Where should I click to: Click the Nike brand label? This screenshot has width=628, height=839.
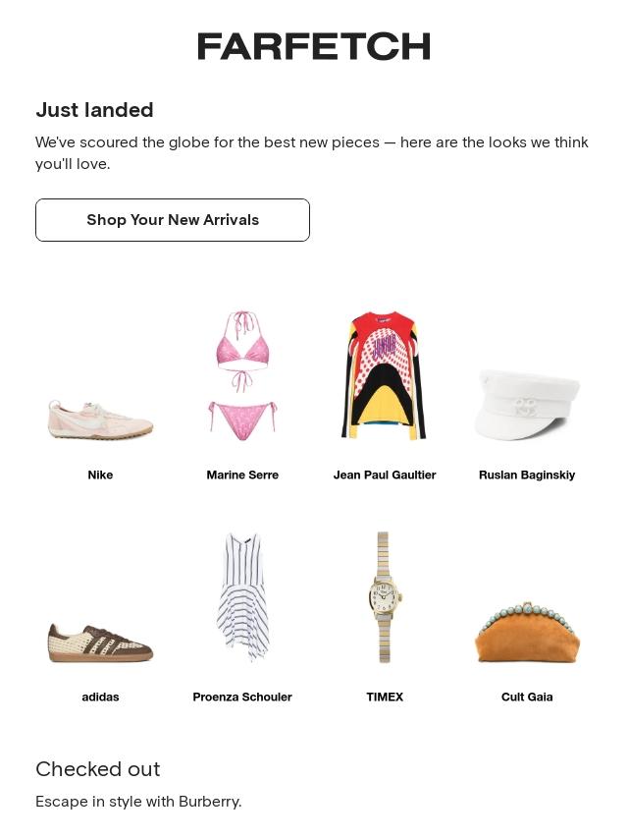point(100,475)
